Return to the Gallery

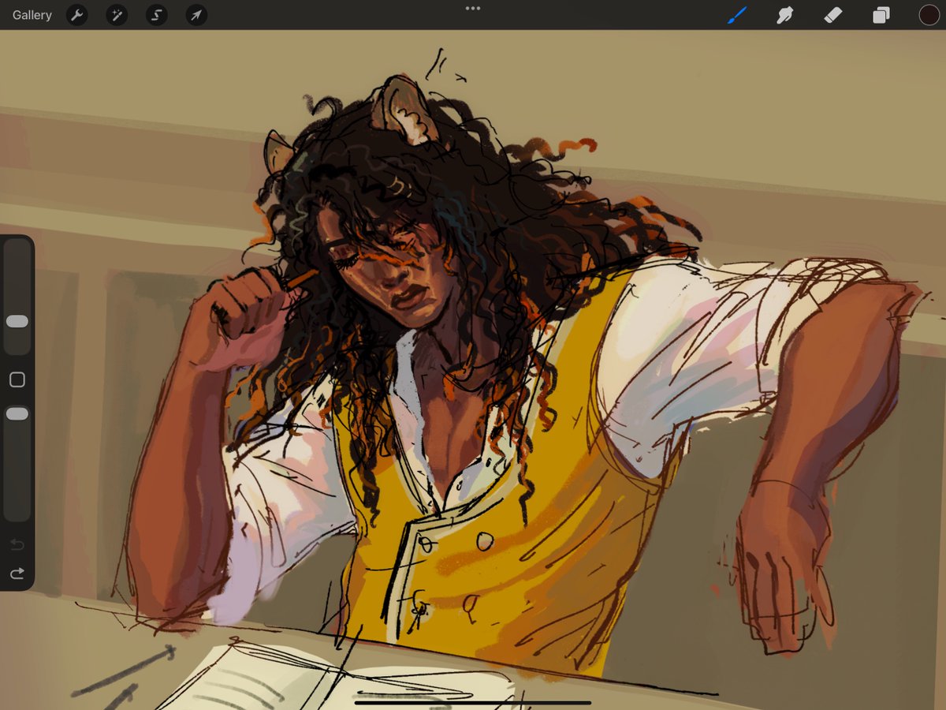coord(32,15)
